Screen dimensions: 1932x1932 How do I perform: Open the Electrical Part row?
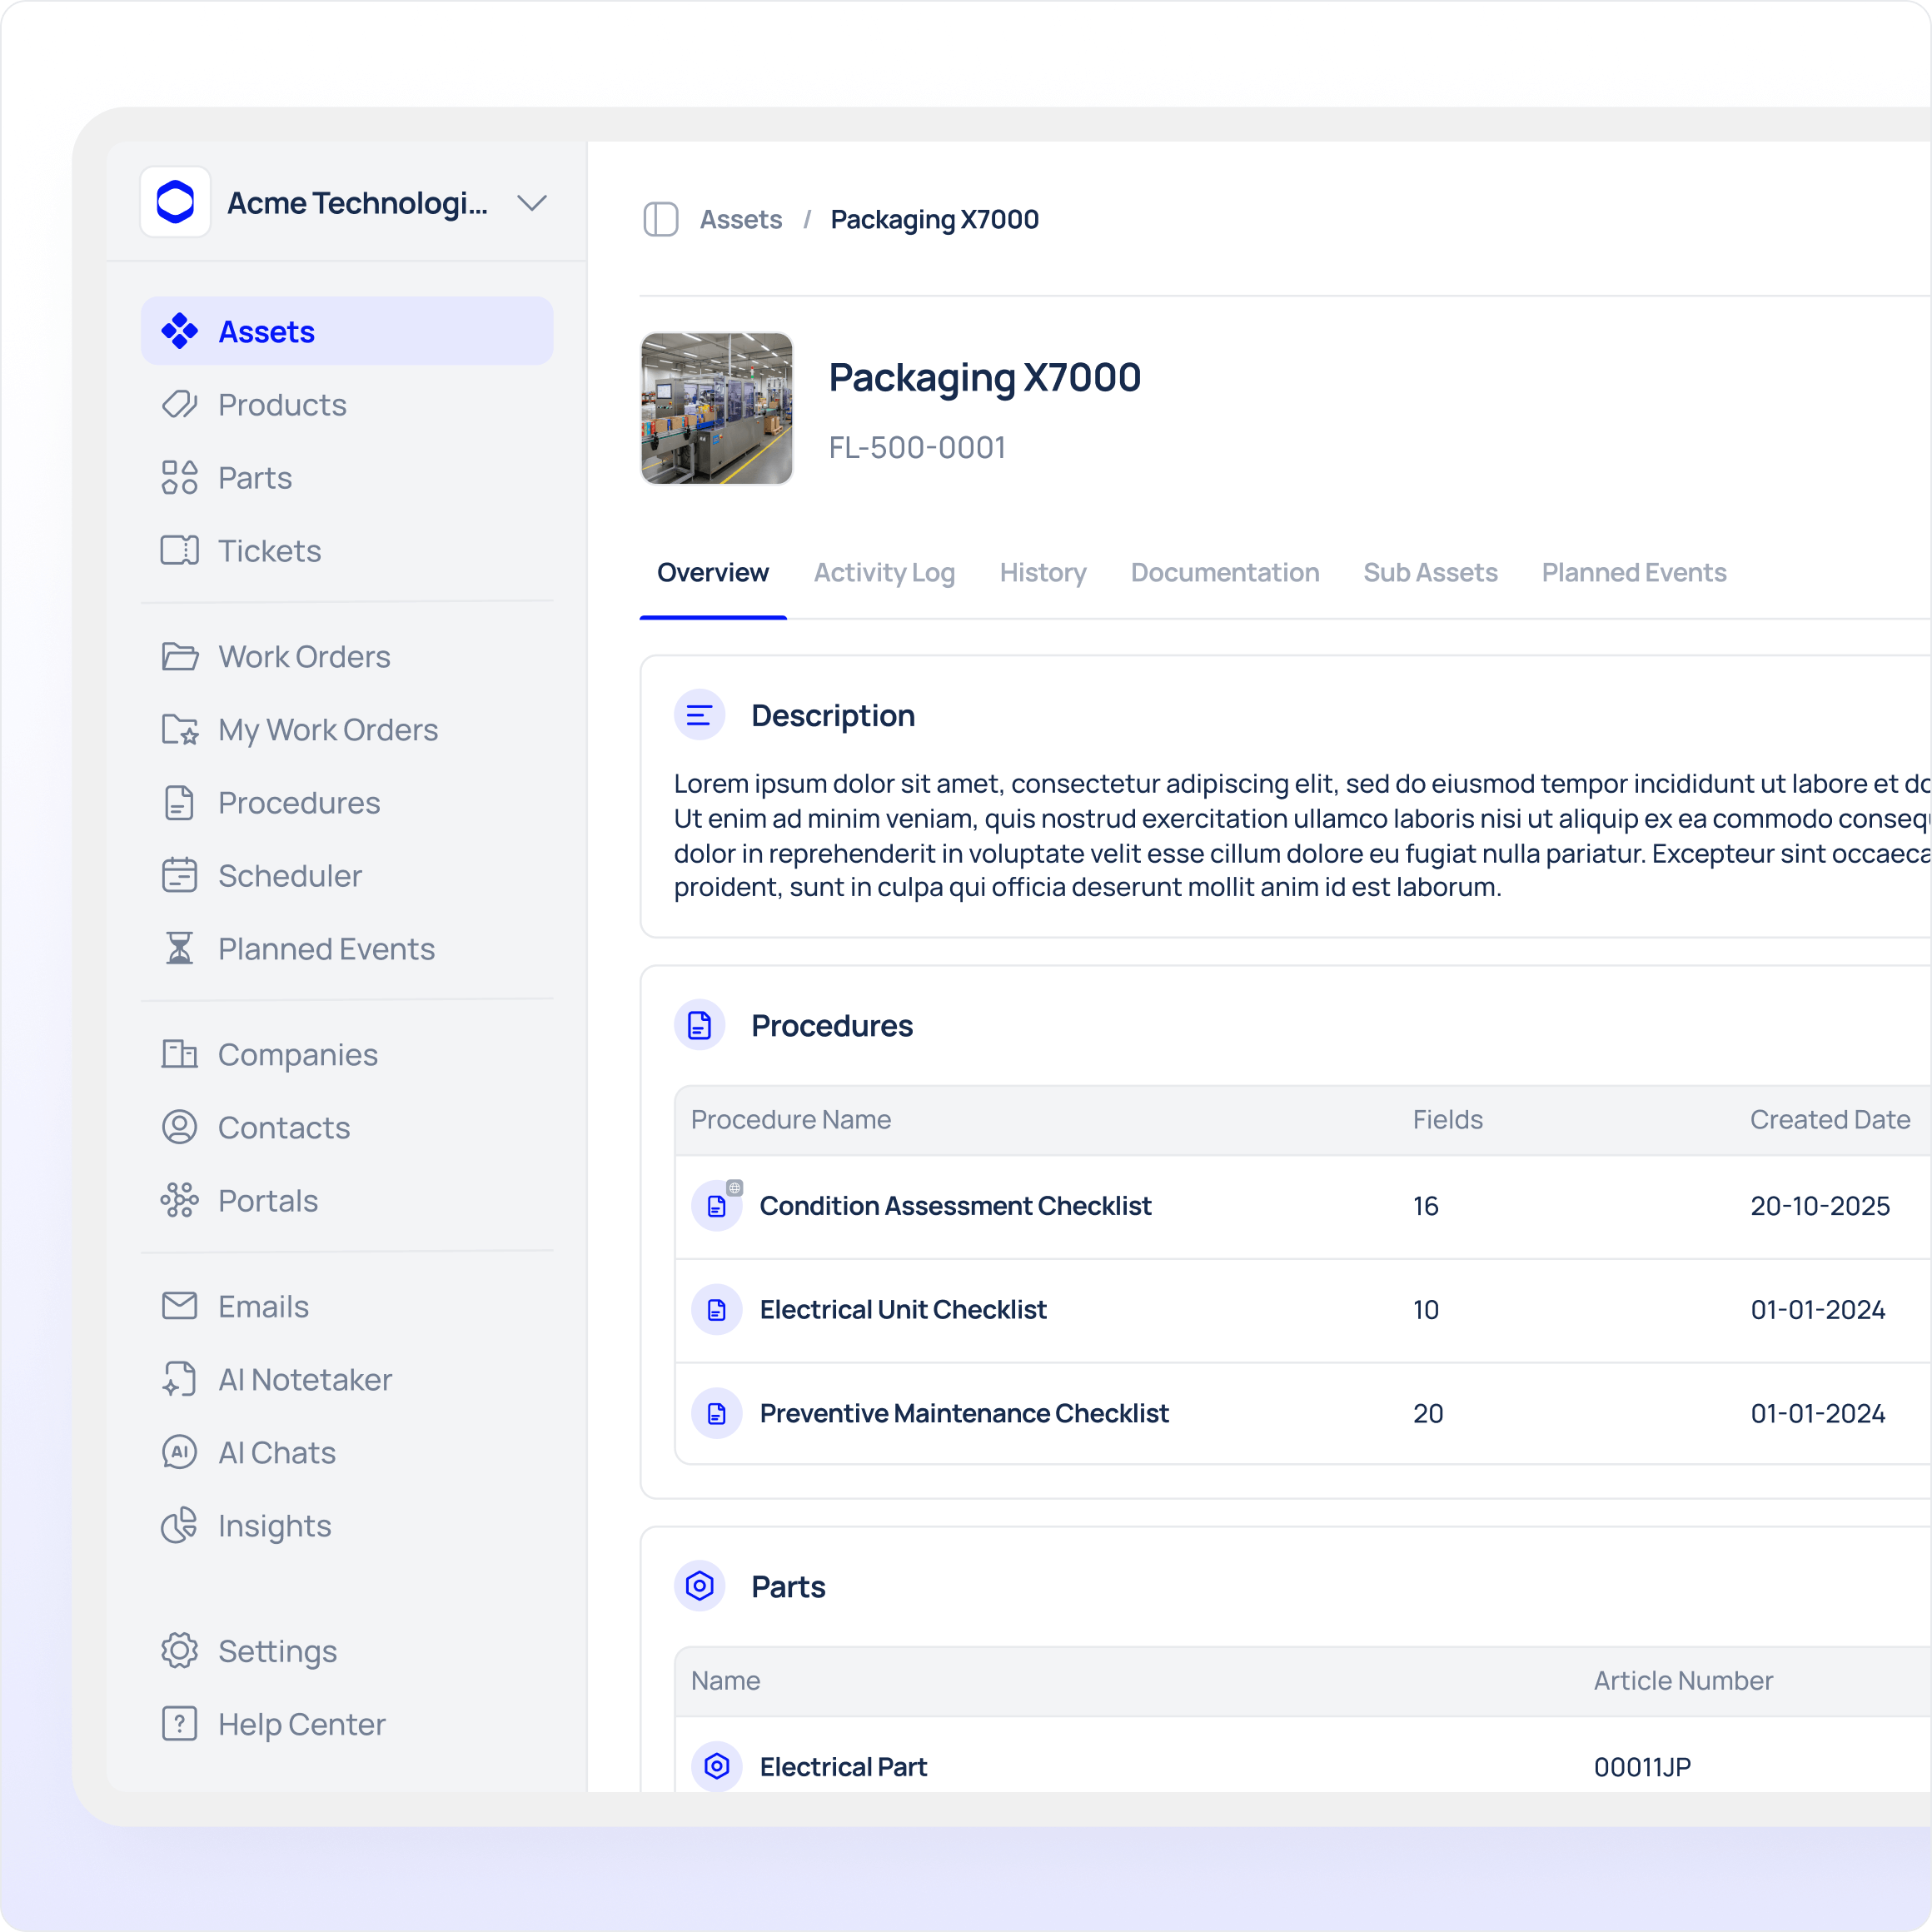coord(843,1766)
